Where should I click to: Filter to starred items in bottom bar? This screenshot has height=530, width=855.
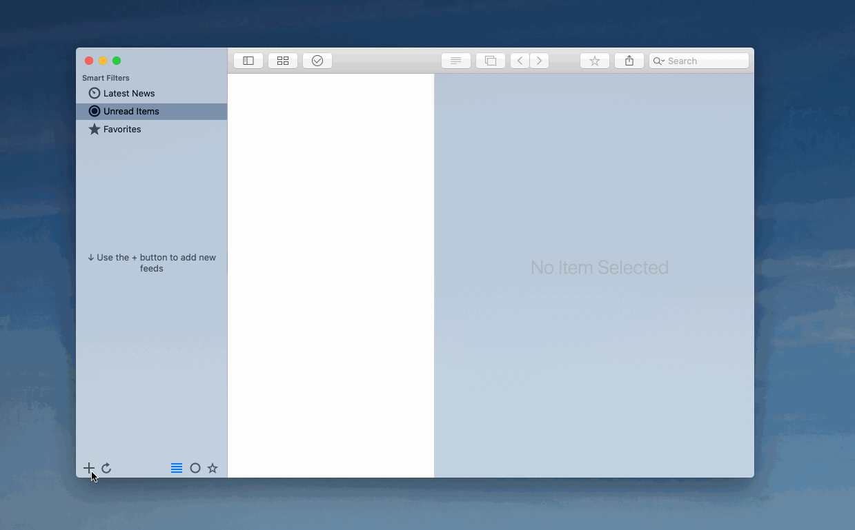pyautogui.click(x=213, y=468)
